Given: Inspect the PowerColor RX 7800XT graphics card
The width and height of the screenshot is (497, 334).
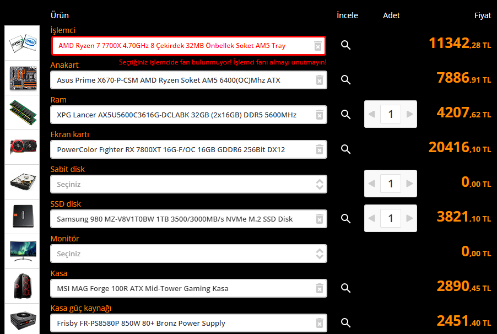Looking at the screenshot, I should point(345,149).
